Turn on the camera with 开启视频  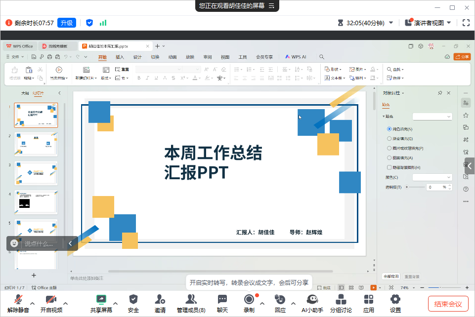click(51, 304)
